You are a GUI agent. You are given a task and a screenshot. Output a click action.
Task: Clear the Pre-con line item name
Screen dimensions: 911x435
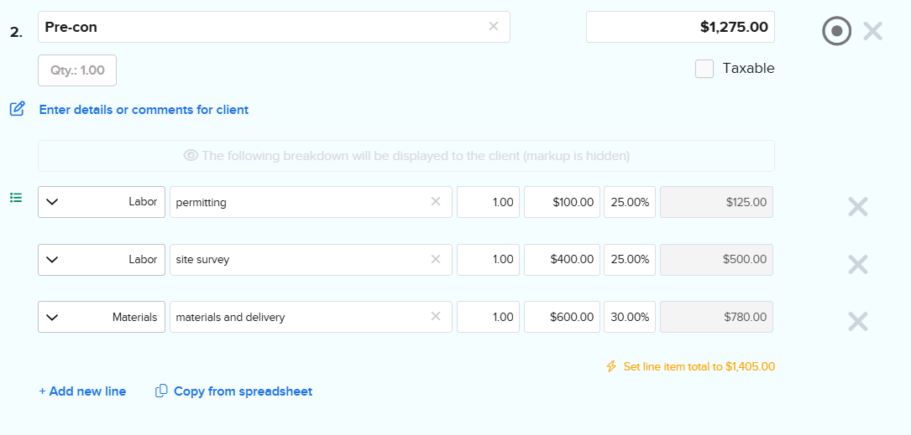click(494, 26)
